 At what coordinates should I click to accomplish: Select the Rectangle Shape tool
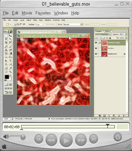10,64
